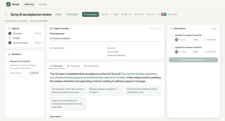
Task: Click the ticket icon beside KAN-21
Action: click(x=208, y=52)
